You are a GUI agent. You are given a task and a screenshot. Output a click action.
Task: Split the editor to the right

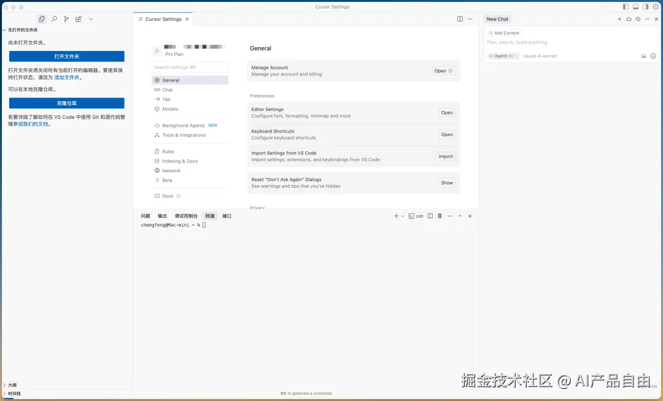pyautogui.click(x=460, y=19)
